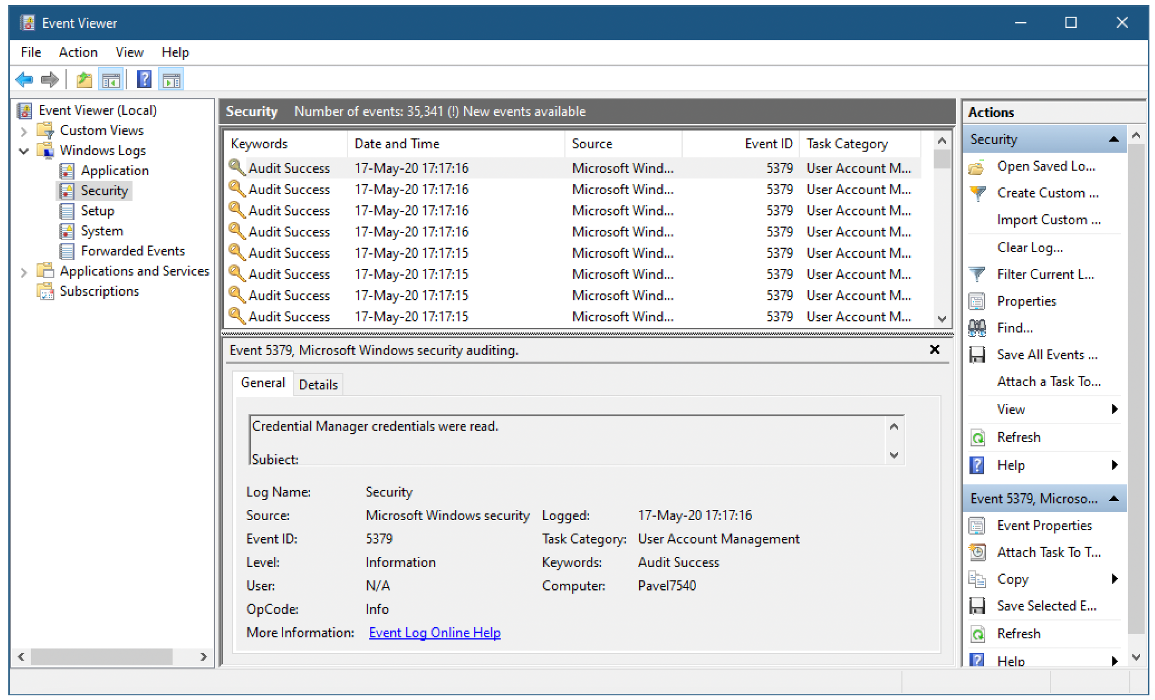Close the event preview pane
Image resolution: width=1155 pixels, height=700 pixels.
[935, 350]
